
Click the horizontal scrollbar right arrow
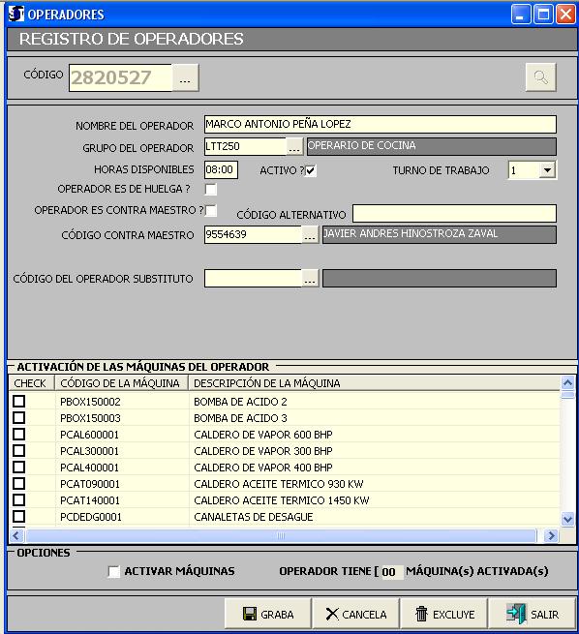coord(550,535)
